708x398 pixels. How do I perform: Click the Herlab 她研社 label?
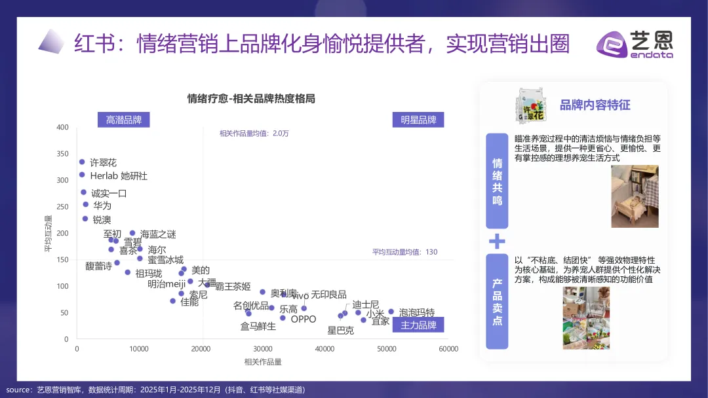(119, 176)
